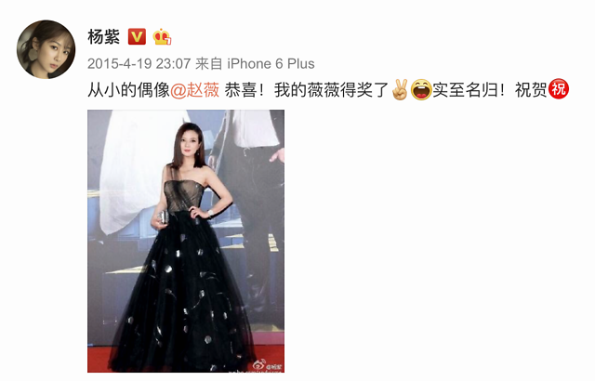Image resolution: width=595 pixels, height=381 pixels.
Task: Enlarge the attached red carpet photo
Action: (x=186, y=241)
